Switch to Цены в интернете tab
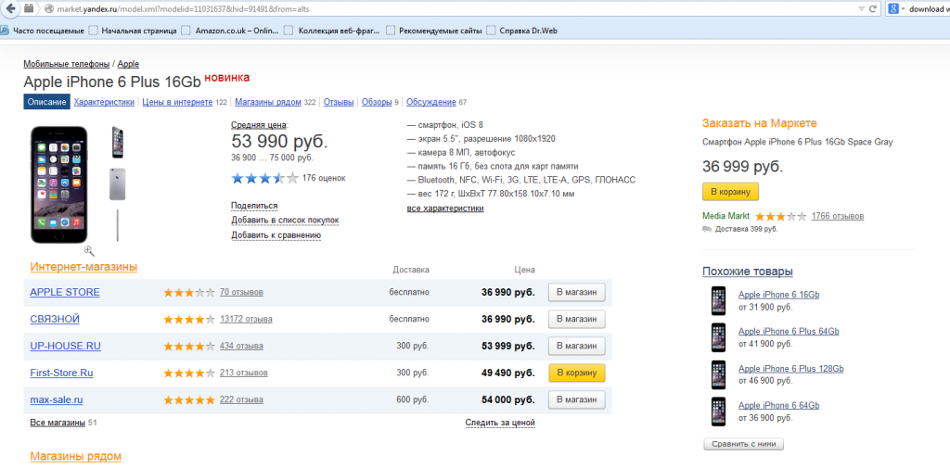This screenshot has width=950, height=468. [x=177, y=102]
